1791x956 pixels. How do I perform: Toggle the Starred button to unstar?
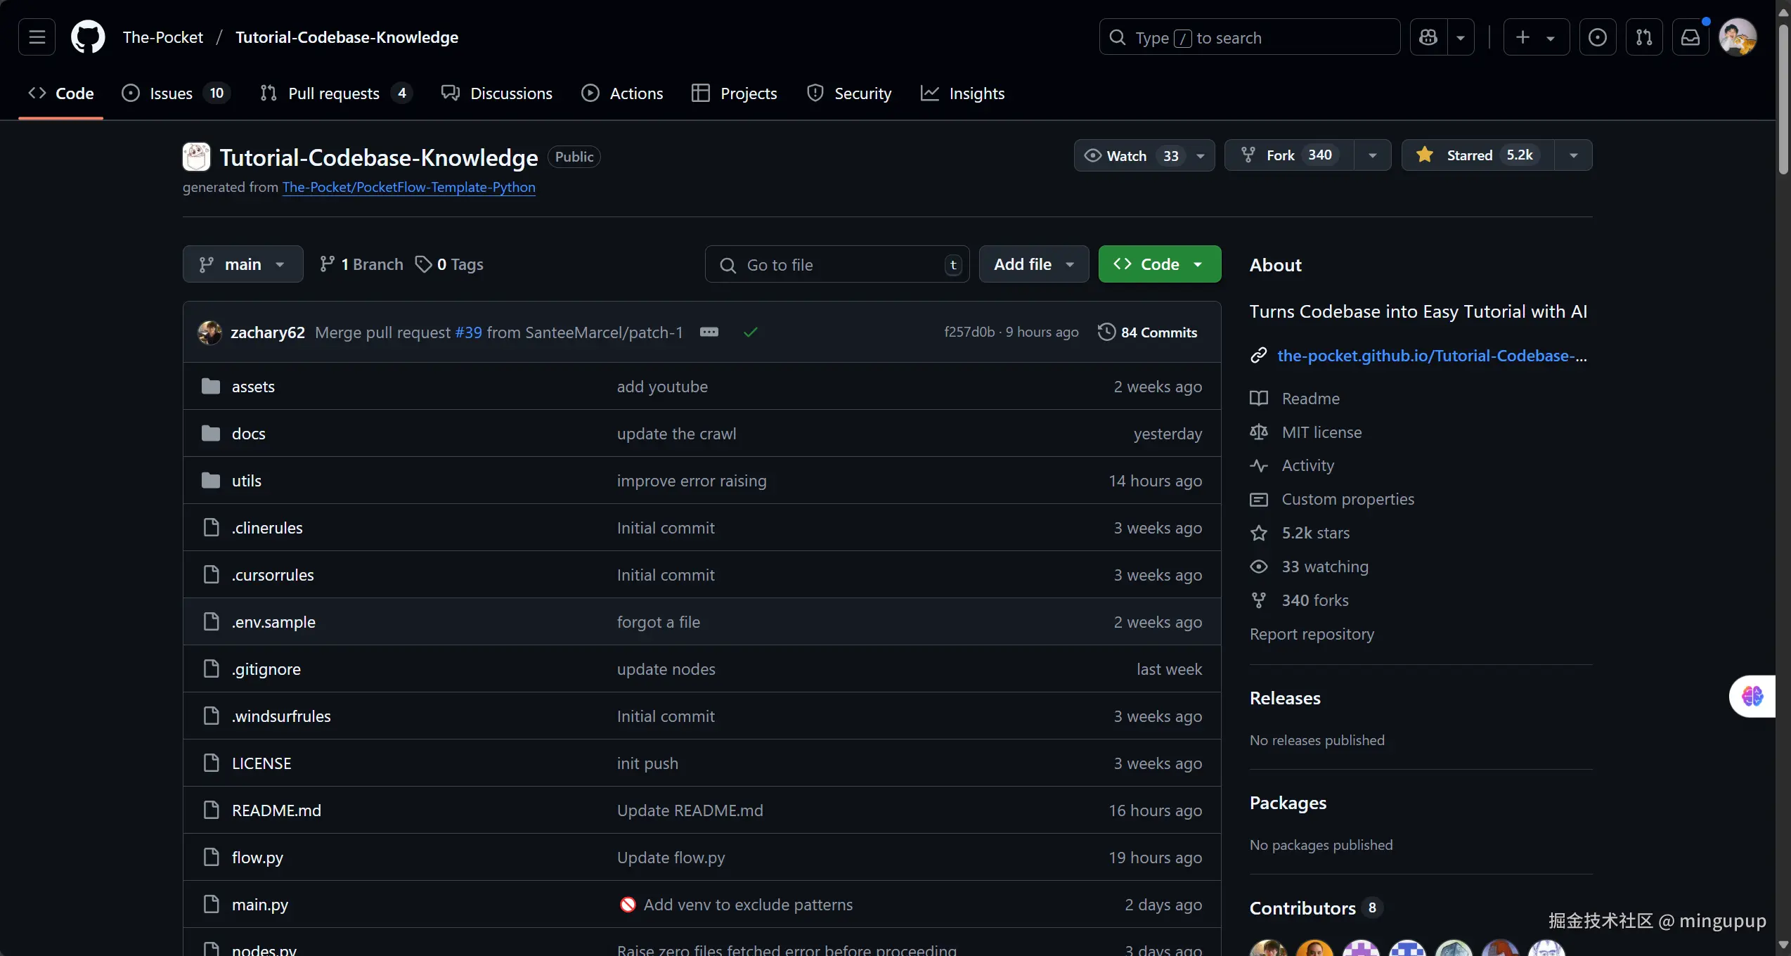(x=1478, y=155)
